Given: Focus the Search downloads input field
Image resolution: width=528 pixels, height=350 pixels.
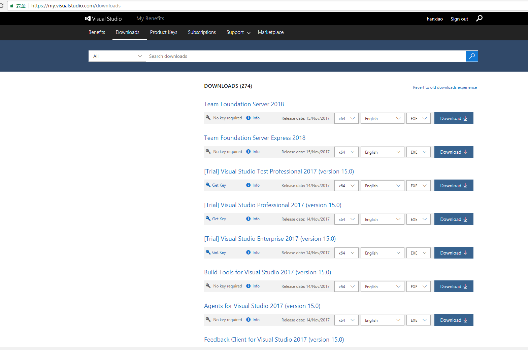Looking at the screenshot, I should (306, 56).
